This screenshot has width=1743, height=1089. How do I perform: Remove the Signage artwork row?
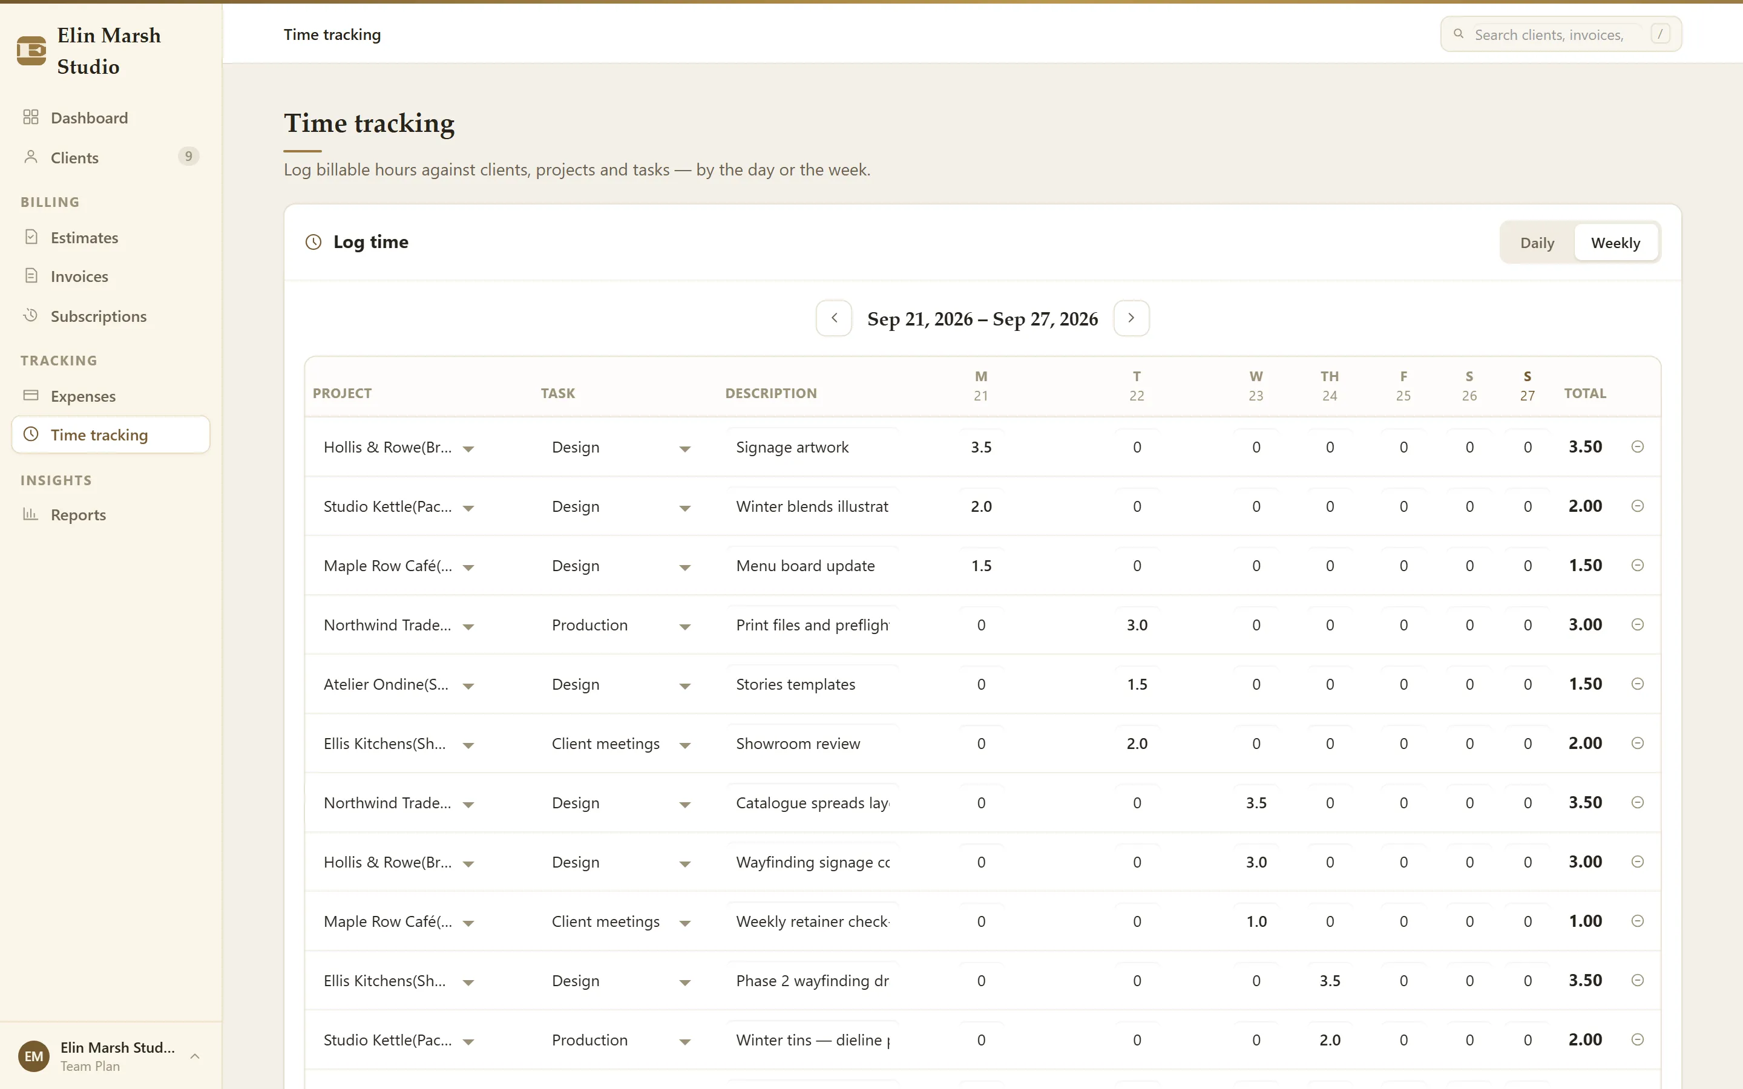(x=1637, y=446)
